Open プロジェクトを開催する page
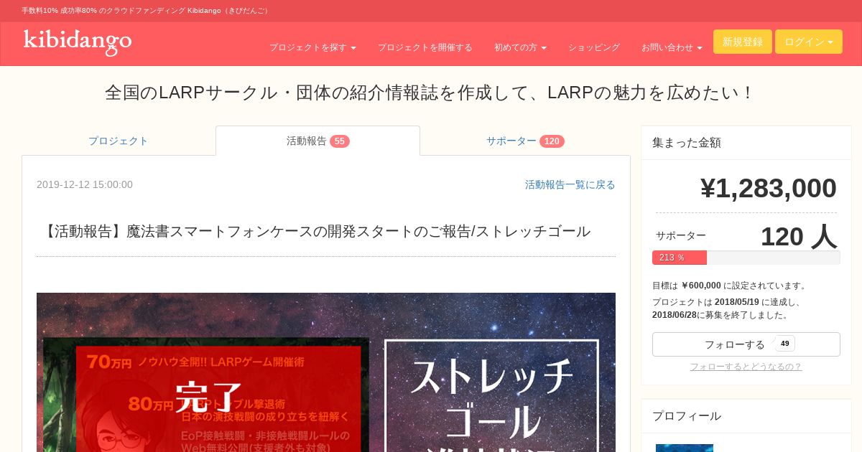862x452 pixels. click(425, 47)
